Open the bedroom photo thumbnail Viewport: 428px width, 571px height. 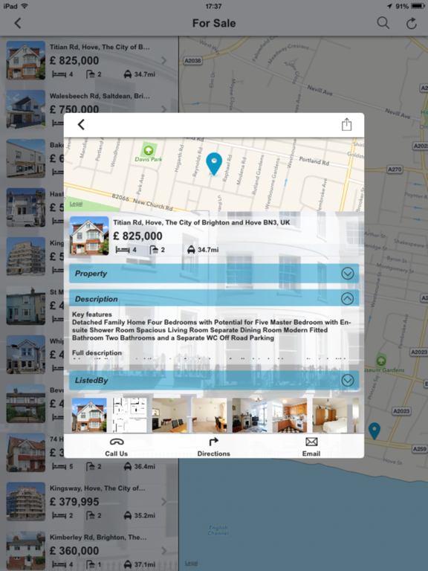point(329,415)
